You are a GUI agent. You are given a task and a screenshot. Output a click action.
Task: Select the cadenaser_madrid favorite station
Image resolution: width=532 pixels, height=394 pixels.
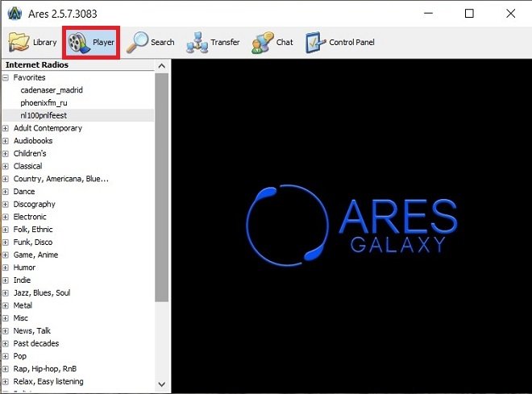coord(52,90)
